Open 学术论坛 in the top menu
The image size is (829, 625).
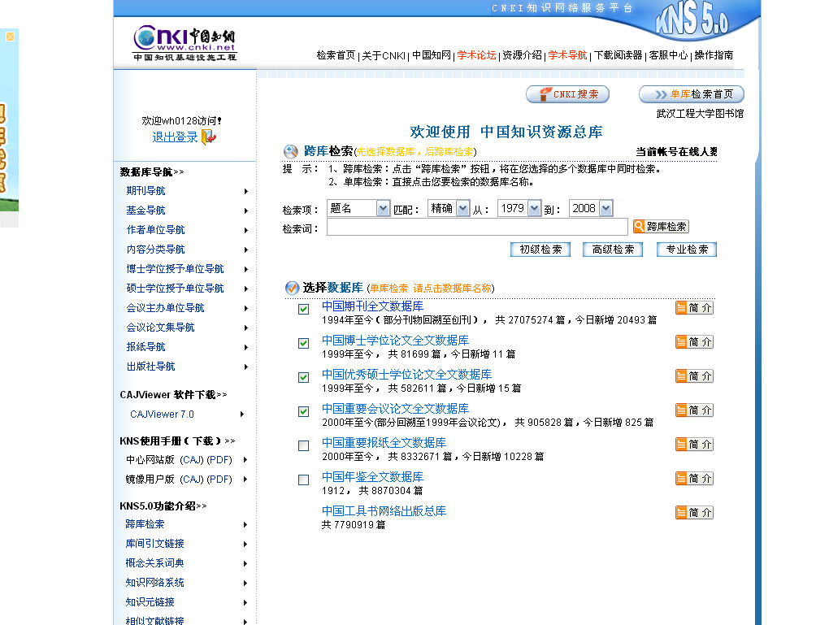point(476,55)
